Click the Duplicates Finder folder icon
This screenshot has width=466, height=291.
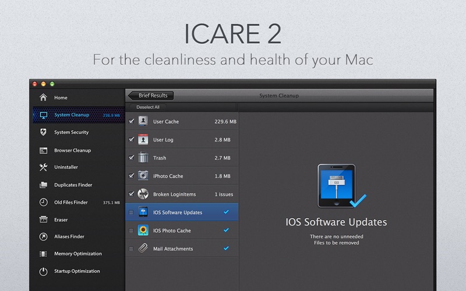click(x=43, y=185)
